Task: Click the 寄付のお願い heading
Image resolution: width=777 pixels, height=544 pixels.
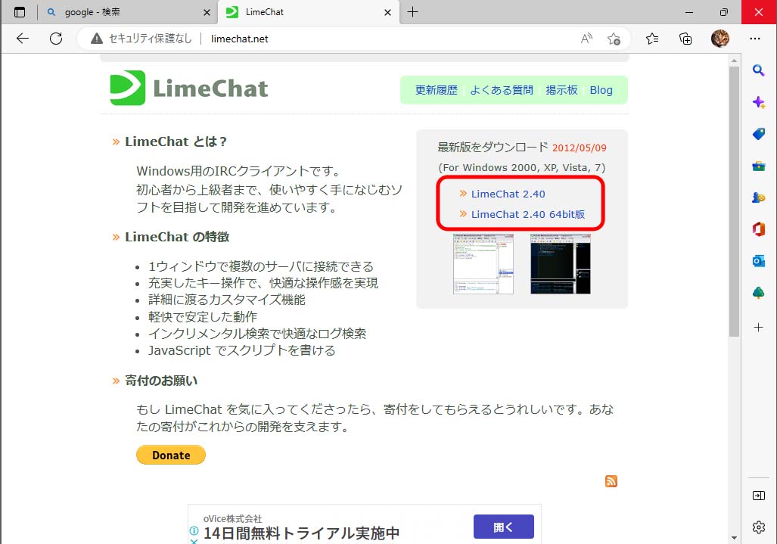Action: pos(161,381)
